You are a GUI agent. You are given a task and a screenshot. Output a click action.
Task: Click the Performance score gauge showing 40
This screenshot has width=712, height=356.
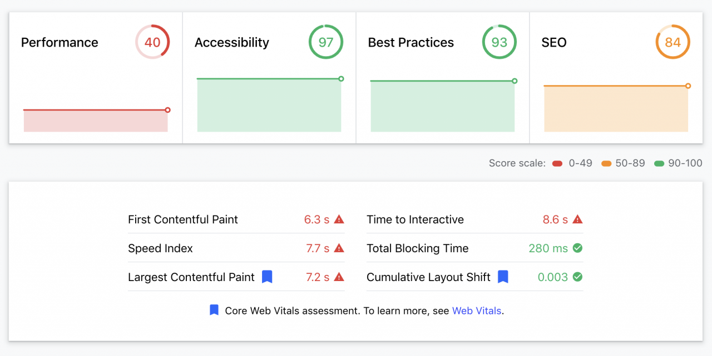tap(152, 42)
